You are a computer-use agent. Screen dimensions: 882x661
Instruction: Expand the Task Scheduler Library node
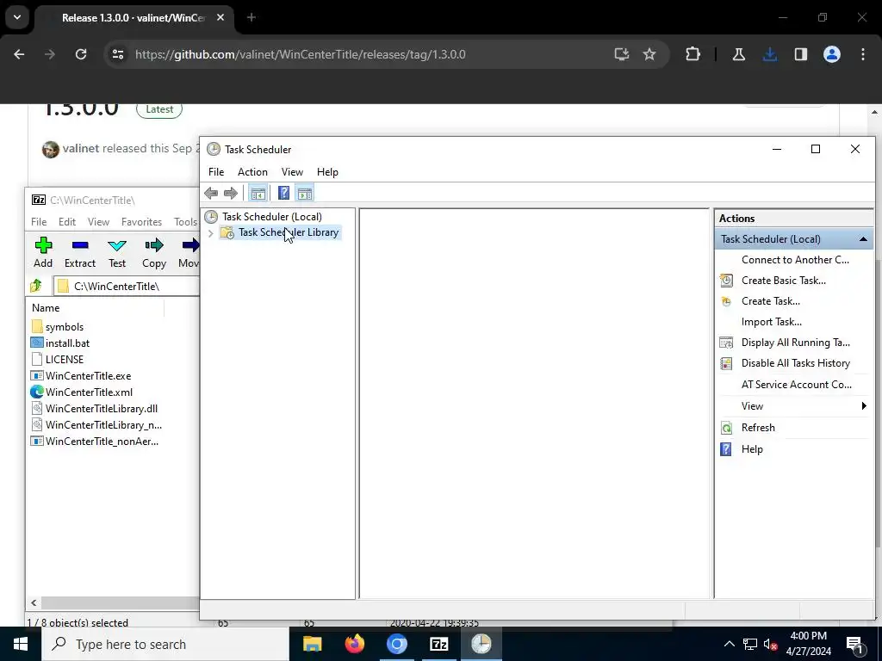[x=211, y=232]
